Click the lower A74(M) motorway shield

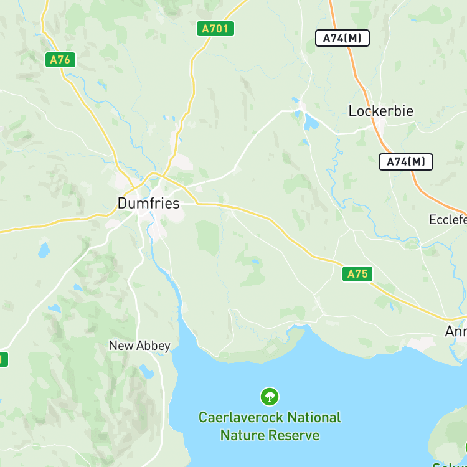pos(406,162)
